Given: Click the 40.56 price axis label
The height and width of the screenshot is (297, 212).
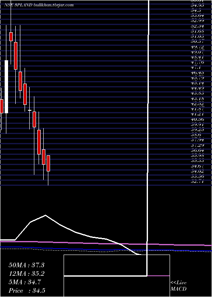Looking at the screenshot, I should point(197,119).
